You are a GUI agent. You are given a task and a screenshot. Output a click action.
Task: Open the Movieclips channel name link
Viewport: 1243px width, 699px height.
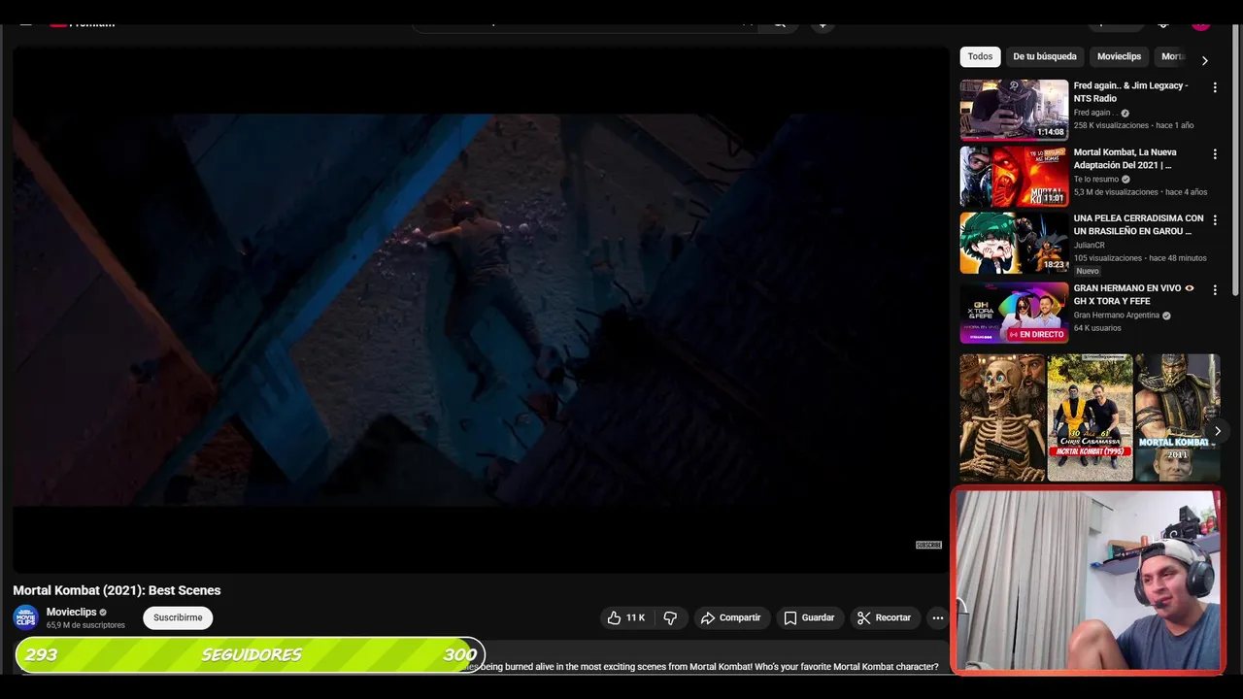(x=72, y=612)
